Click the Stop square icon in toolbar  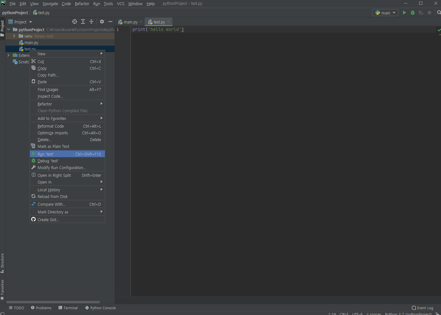pos(429,13)
